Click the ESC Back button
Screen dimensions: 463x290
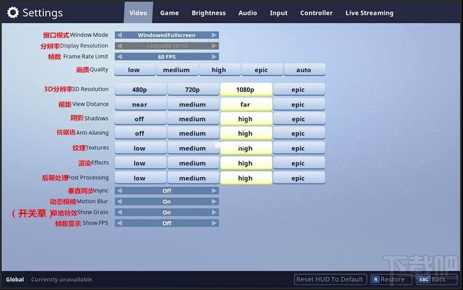coord(437,279)
